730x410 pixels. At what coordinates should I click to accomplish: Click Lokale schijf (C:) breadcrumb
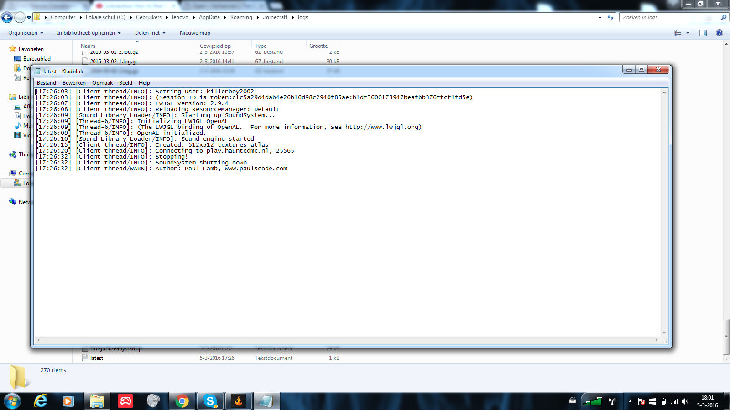coord(105,17)
